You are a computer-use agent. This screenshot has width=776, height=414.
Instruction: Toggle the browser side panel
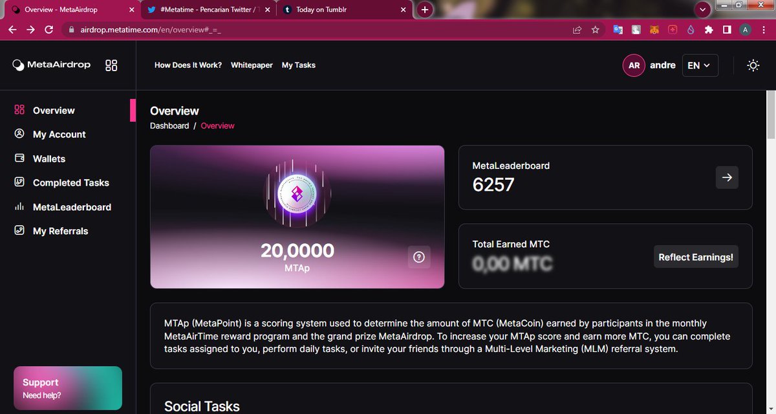(x=727, y=30)
